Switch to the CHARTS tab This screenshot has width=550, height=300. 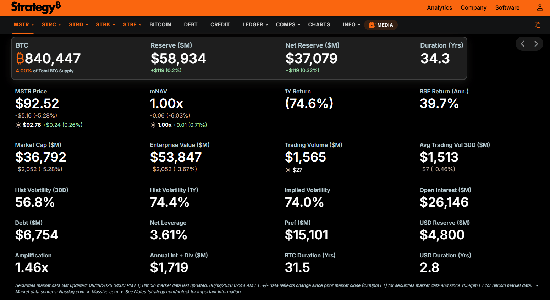[319, 24]
